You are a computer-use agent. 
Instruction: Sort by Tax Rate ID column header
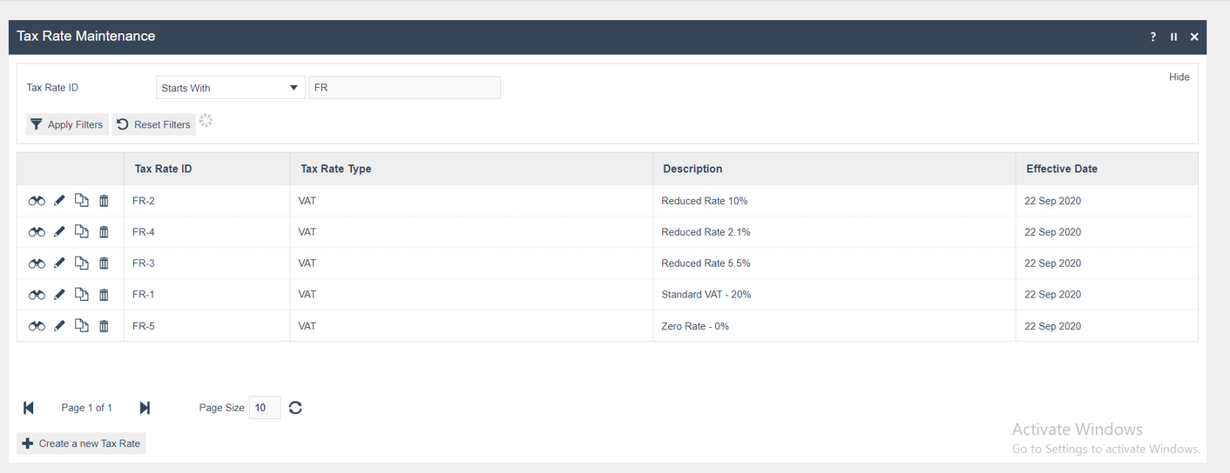pos(163,169)
